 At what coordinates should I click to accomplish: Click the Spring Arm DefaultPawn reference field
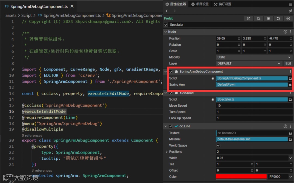[252, 85]
